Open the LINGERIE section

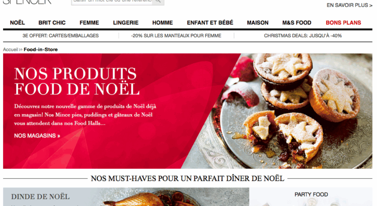click(126, 23)
